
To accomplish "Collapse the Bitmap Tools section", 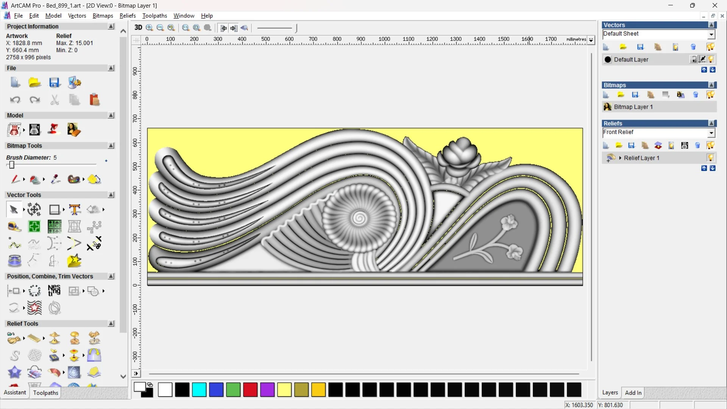I will [111, 145].
